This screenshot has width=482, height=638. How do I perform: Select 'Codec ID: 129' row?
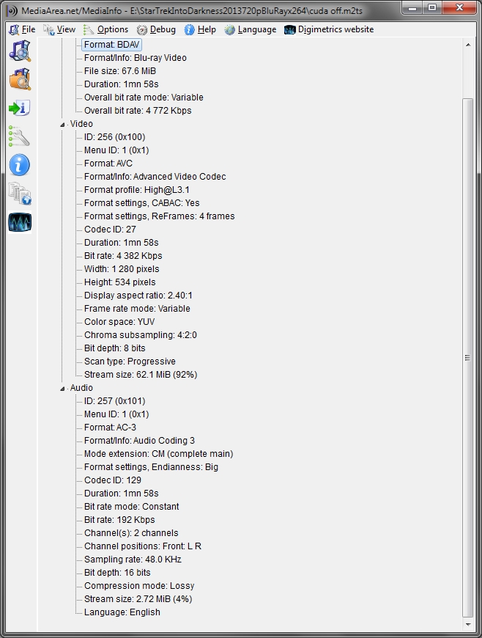pyautogui.click(x=113, y=480)
